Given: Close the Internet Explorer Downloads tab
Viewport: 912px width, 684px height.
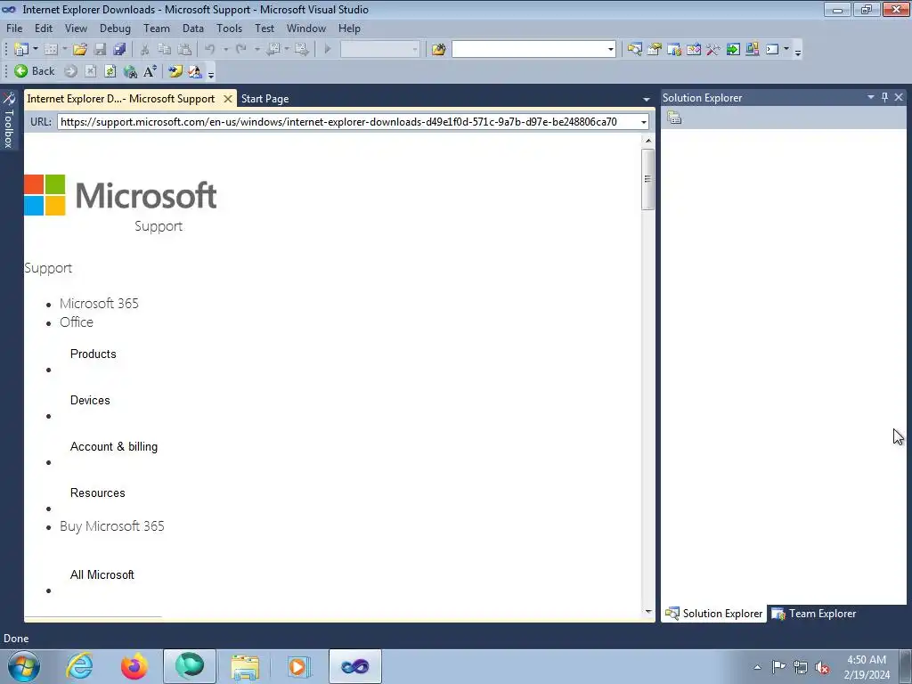Looking at the screenshot, I should pyautogui.click(x=228, y=99).
